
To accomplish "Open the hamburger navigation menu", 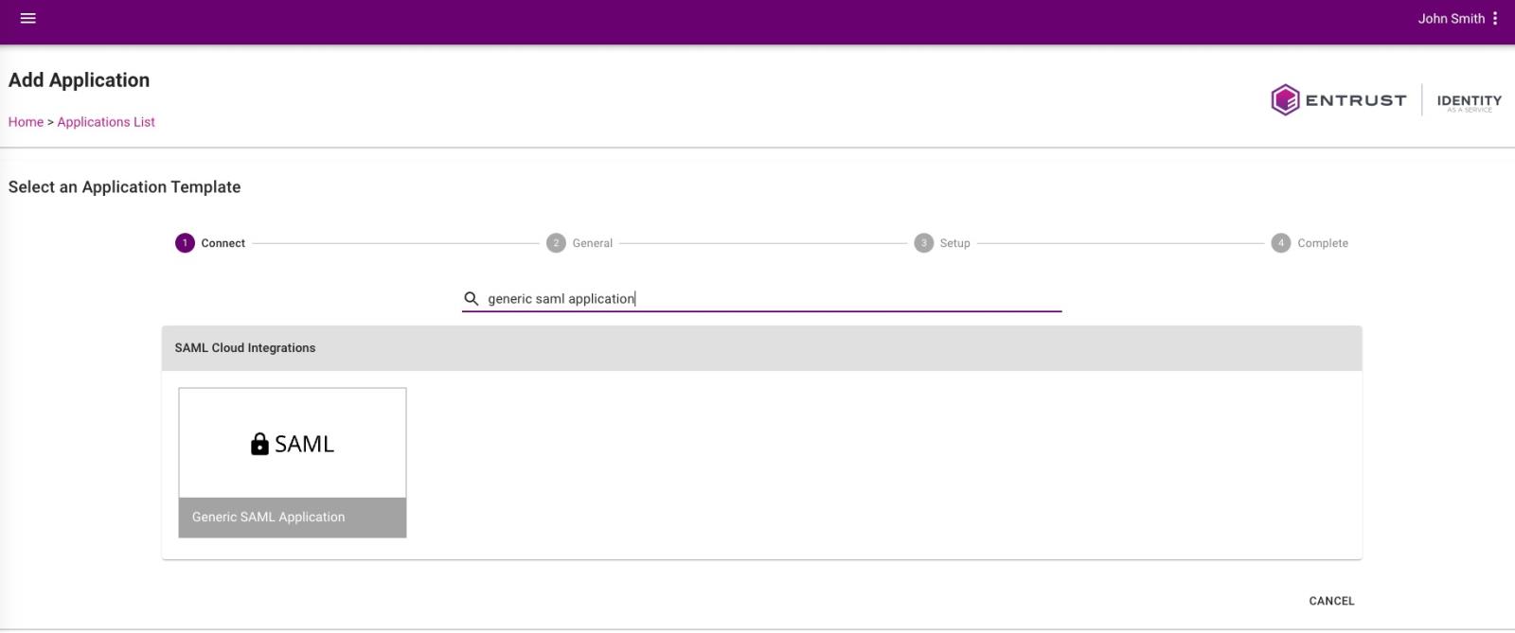I will (x=28, y=18).
